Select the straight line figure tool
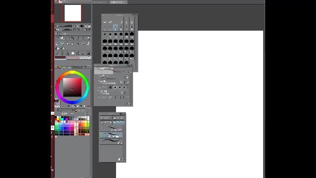This screenshot has height=178, width=316. pos(57,53)
